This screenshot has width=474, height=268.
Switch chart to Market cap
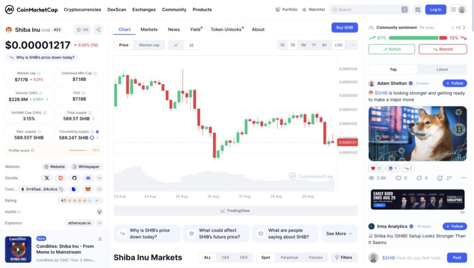click(x=149, y=45)
